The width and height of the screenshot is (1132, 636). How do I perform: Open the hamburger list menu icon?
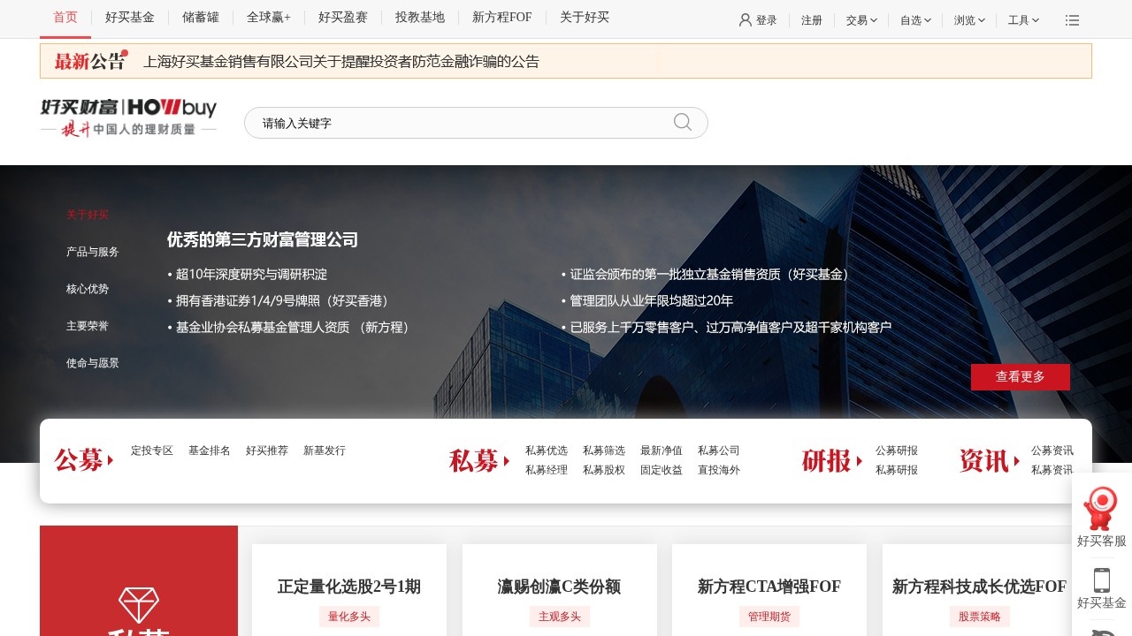1072,20
